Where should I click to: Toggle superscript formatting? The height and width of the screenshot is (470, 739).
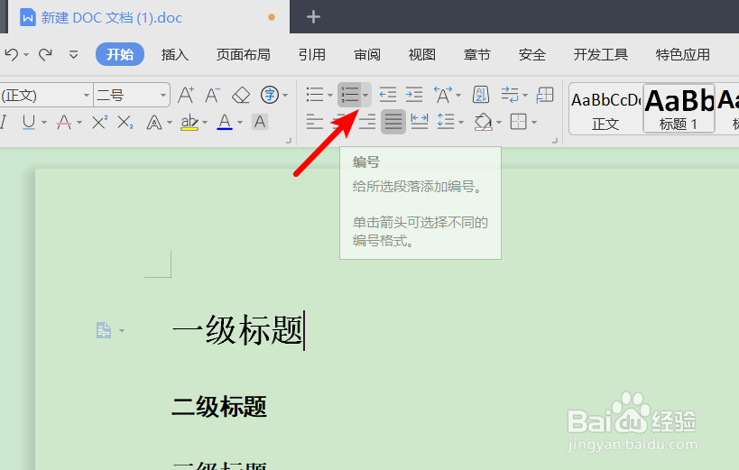tap(99, 123)
